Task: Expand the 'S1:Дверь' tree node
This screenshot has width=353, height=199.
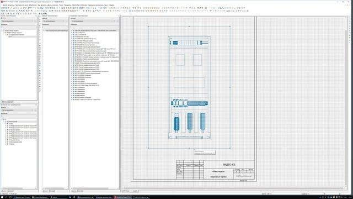Action: tap(6, 144)
